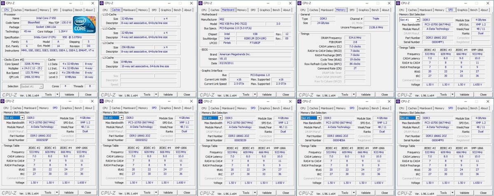Viewport: 494px width, 196px height.
Task: Open the Slot #6 memory slot dropdown
Action: point(418,118)
